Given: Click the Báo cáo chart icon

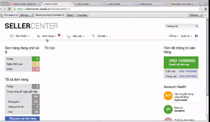Looking at the screenshot, I should point(69,36).
